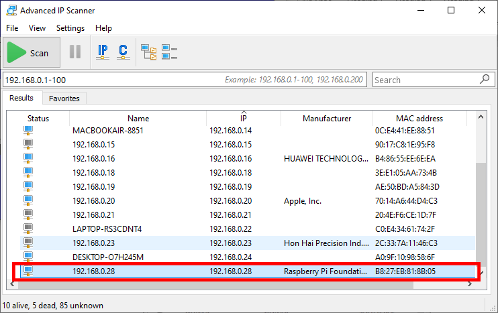Click the expand all tree icon
The width and height of the screenshot is (498, 313).
[x=148, y=52]
